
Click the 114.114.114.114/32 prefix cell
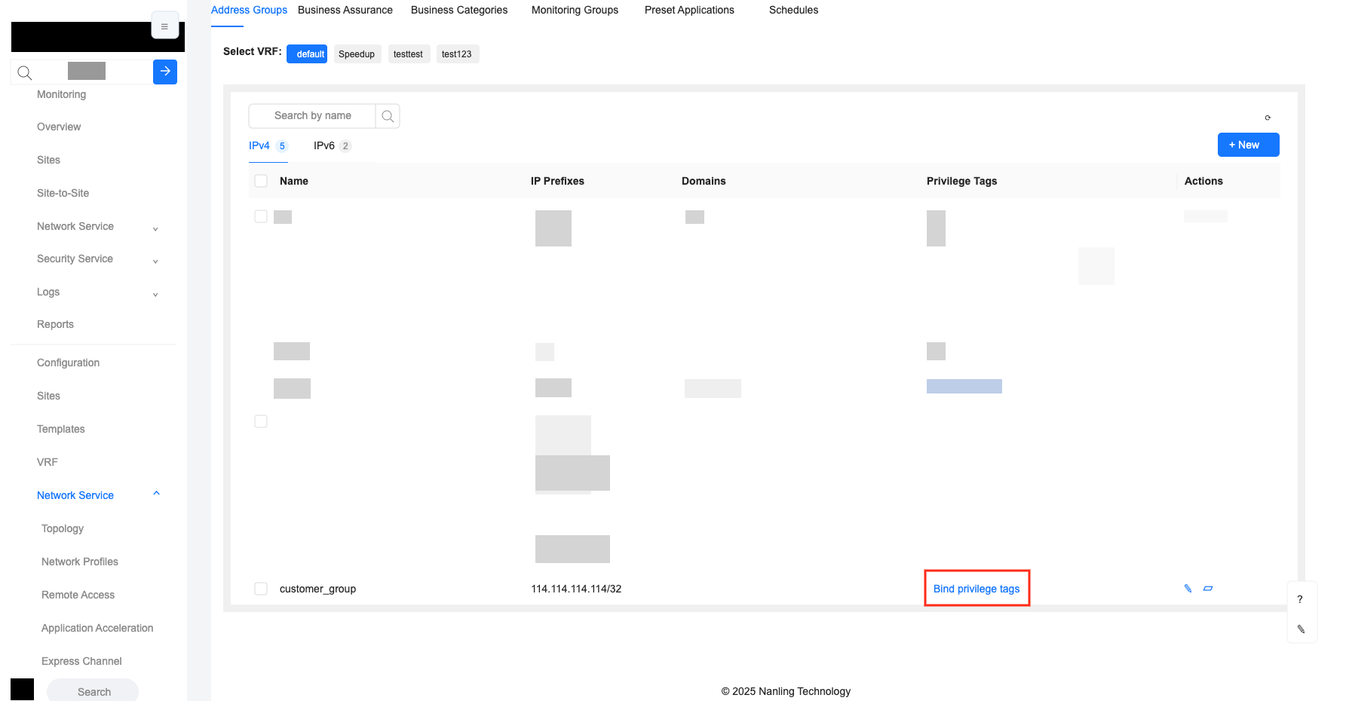click(576, 589)
